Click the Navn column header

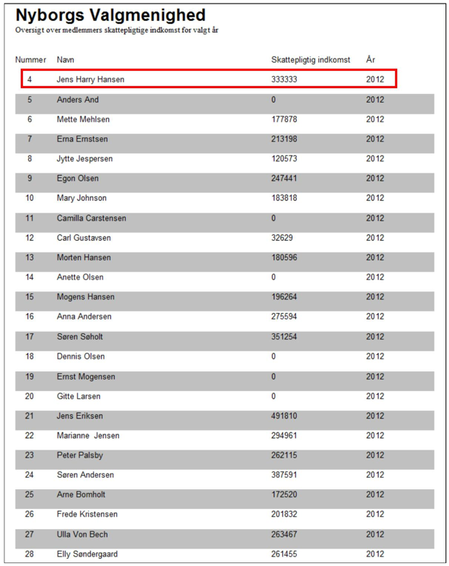65,60
